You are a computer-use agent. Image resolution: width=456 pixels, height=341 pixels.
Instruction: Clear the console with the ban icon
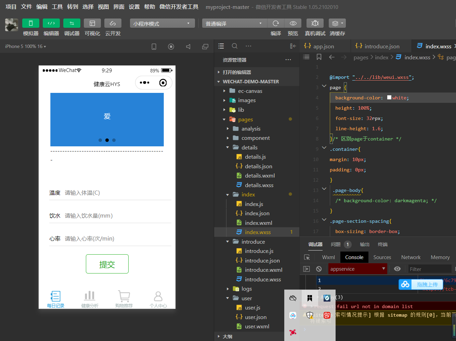tap(319, 269)
